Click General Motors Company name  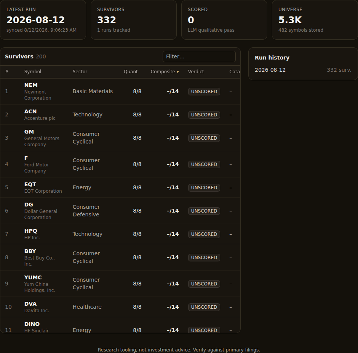click(x=42, y=142)
